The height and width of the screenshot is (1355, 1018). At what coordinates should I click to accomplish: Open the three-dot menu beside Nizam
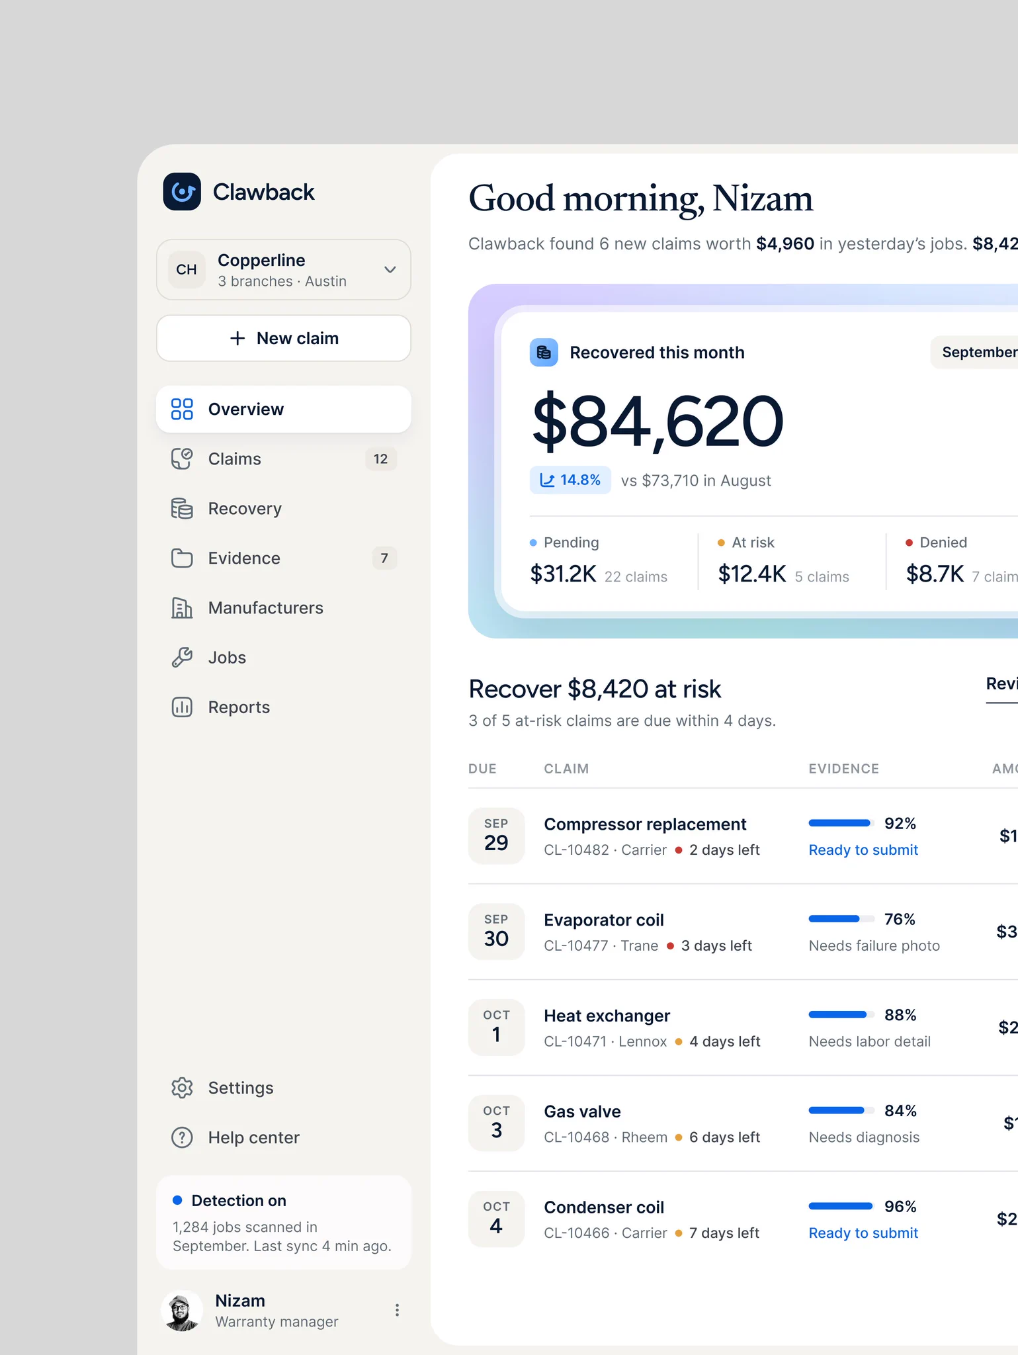click(x=397, y=1310)
